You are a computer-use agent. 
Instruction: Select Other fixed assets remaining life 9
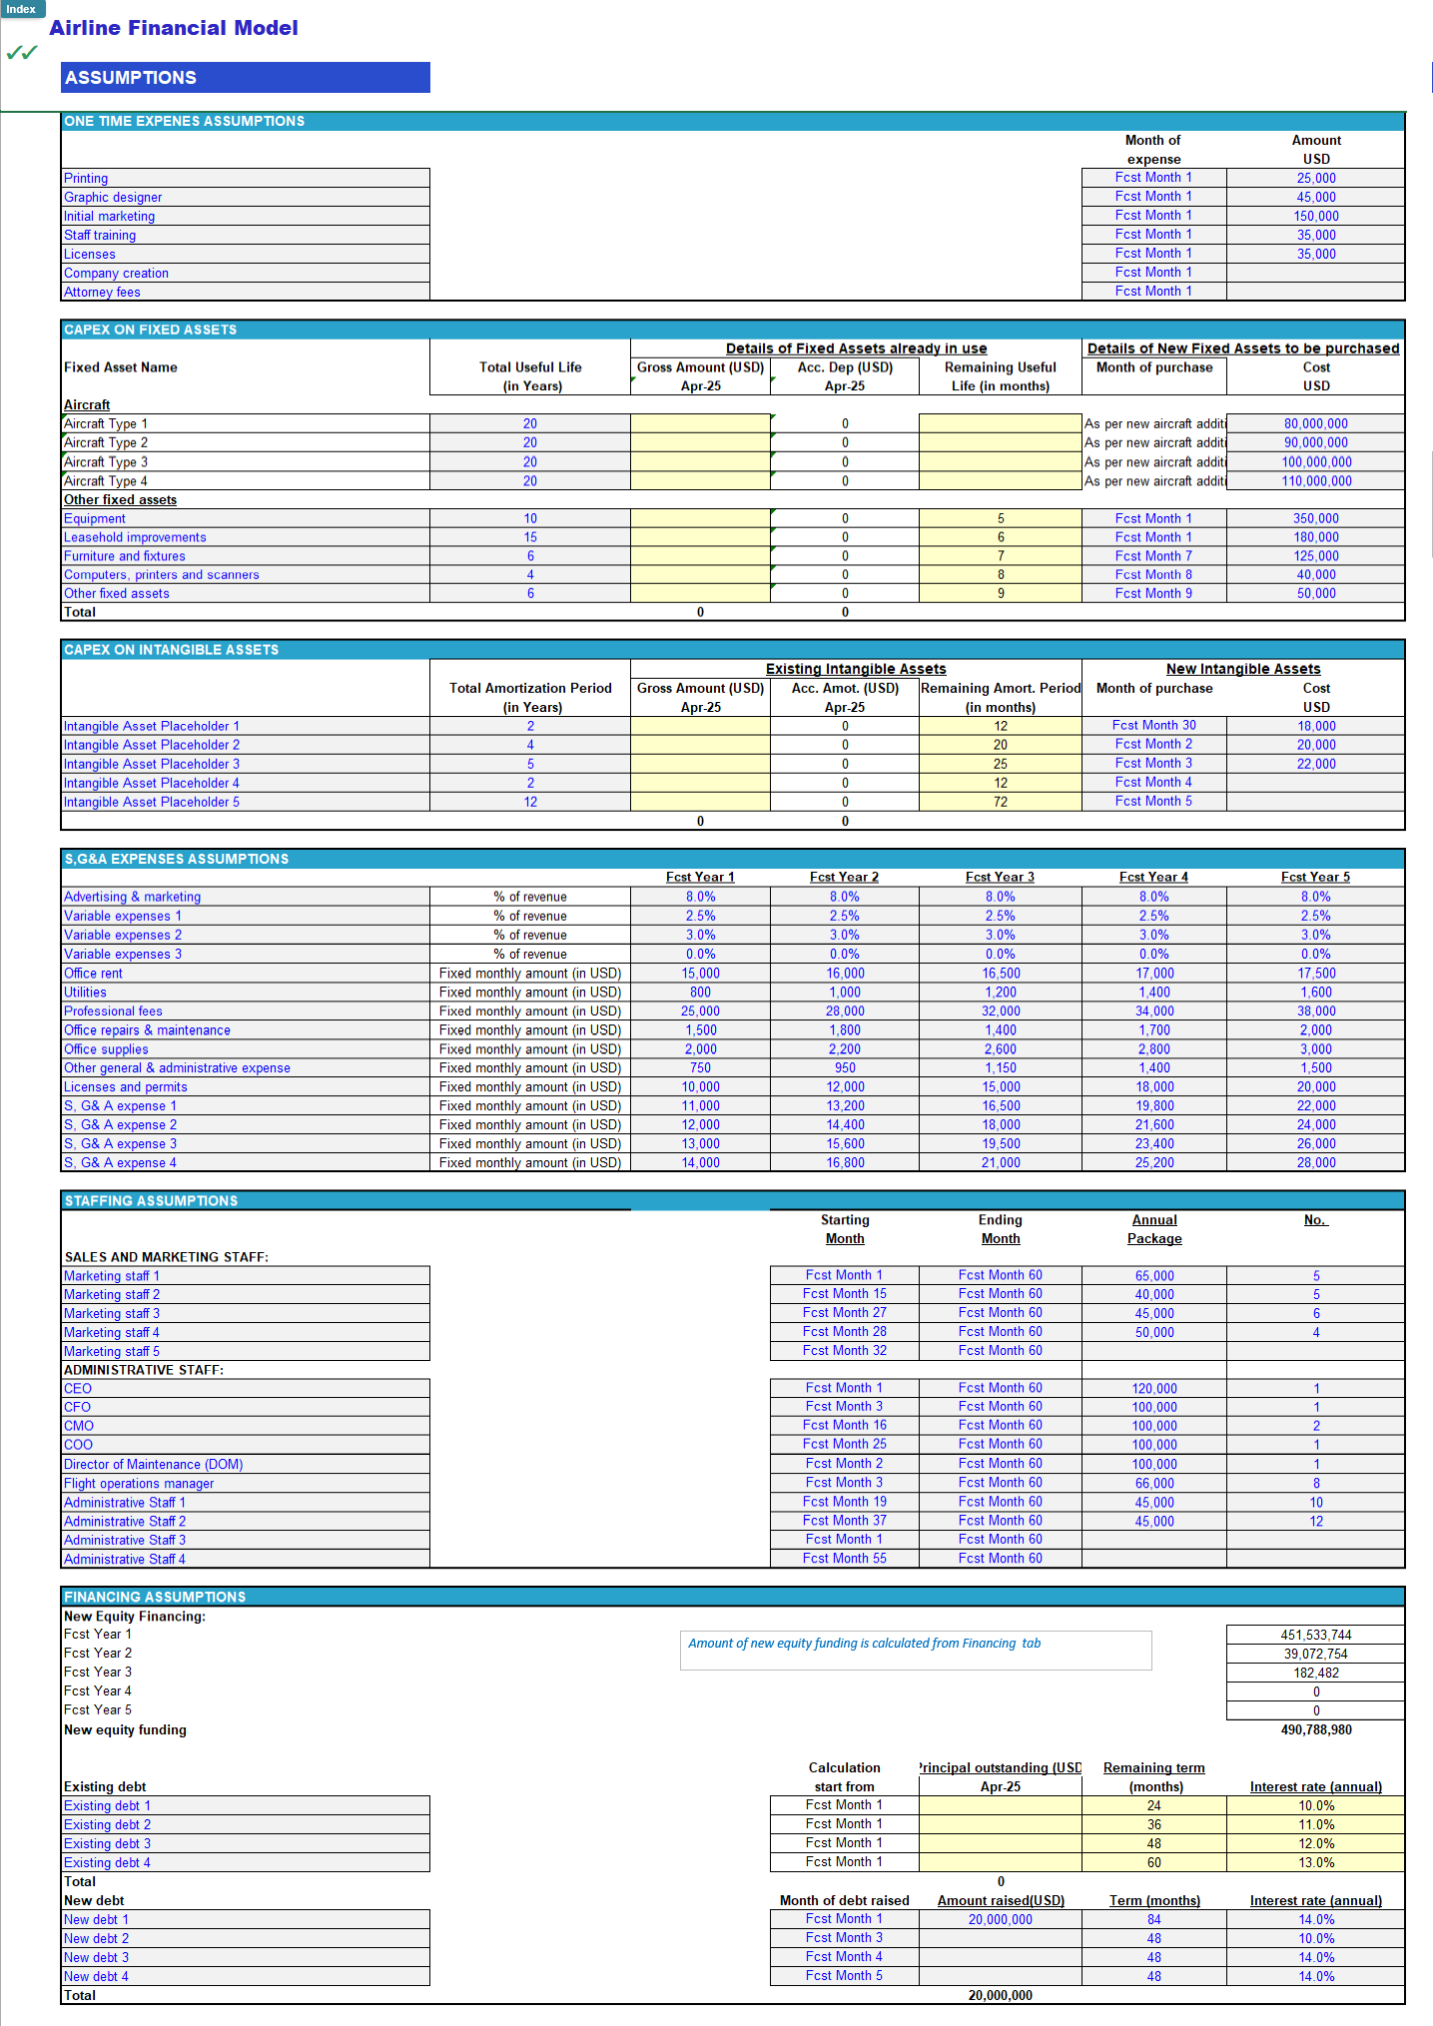(x=1001, y=594)
